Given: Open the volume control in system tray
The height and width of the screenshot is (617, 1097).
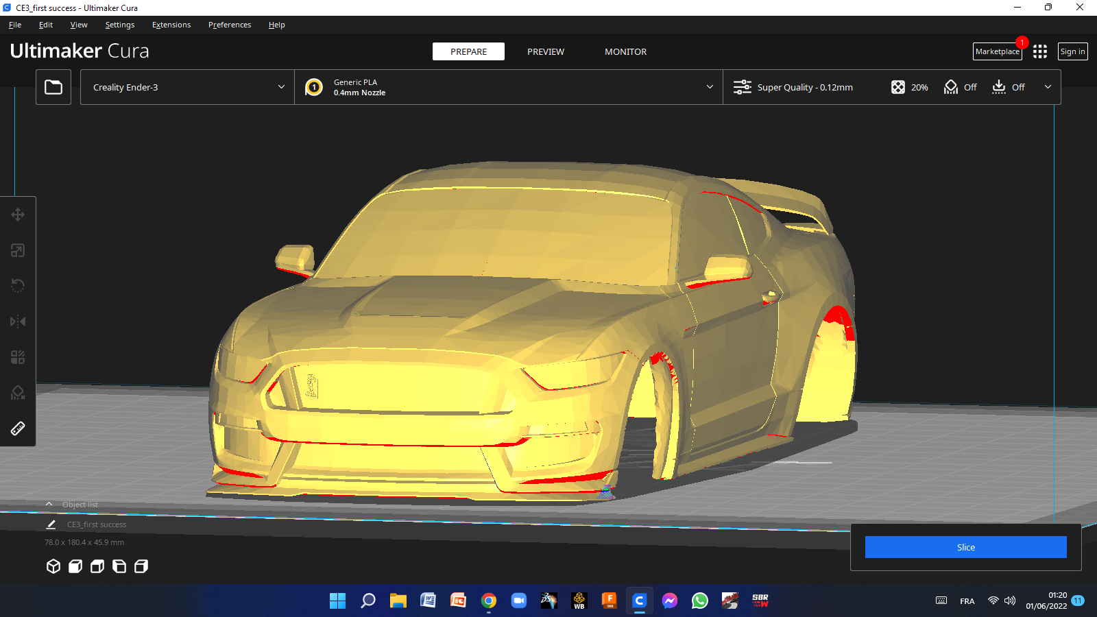Looking at the screenshot, I should (x=1010, y=601).
